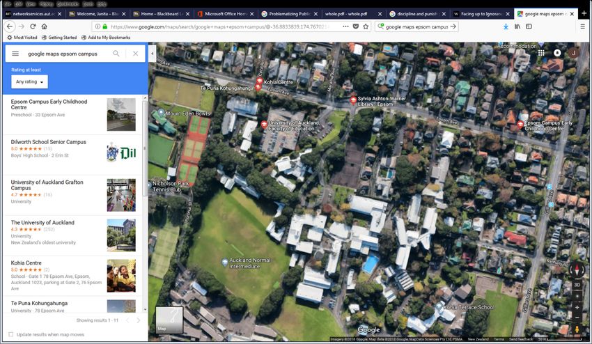The height and width of the screenshot is (344, 592).
Task: Tick Update results when map moves
Action: [11, 334]
